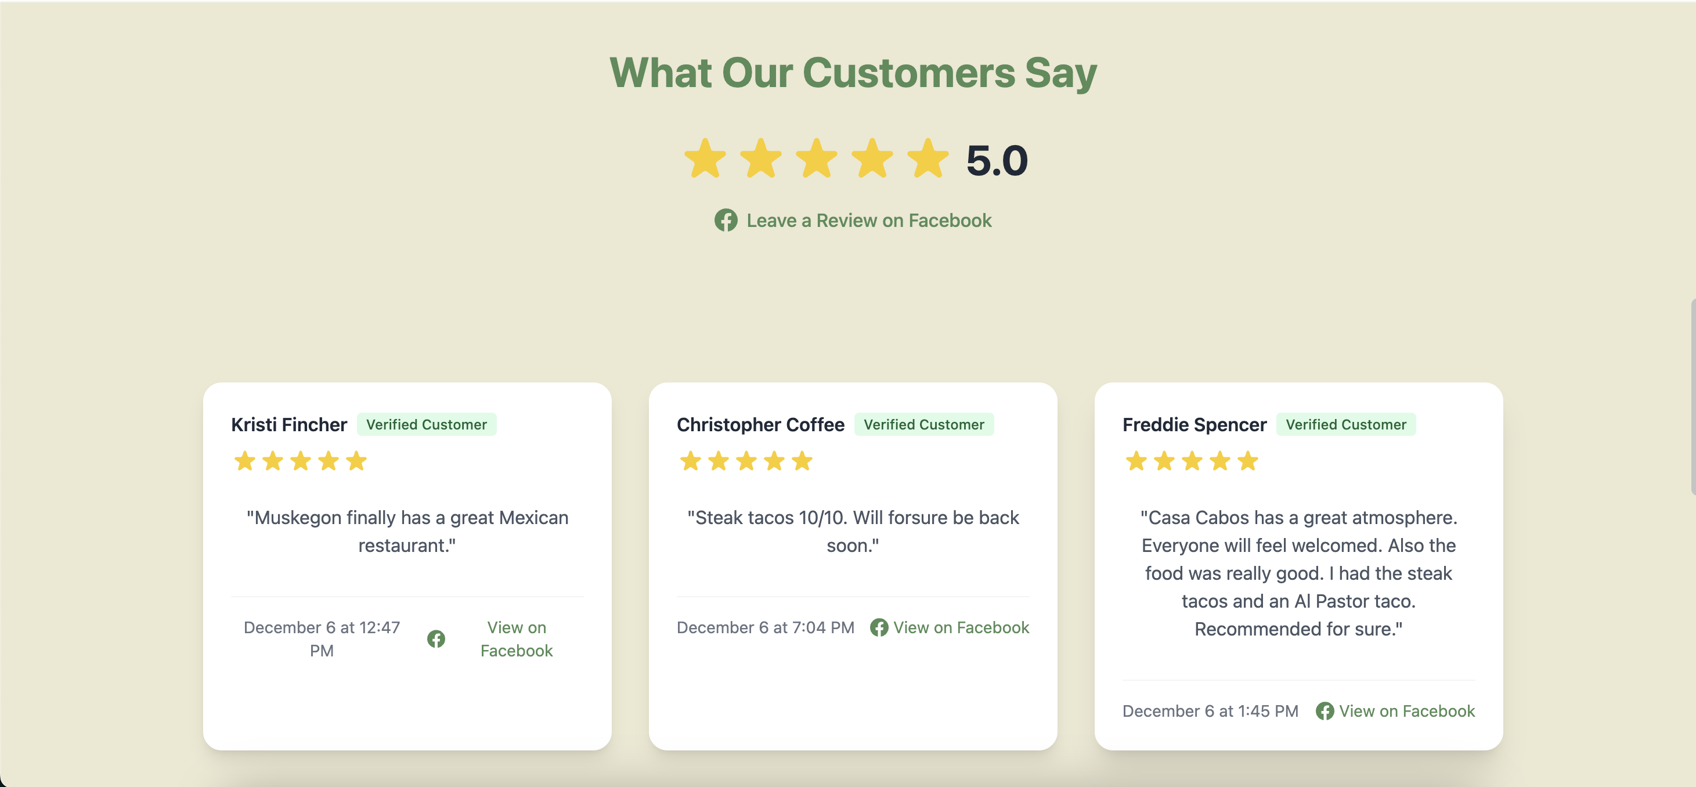This screenshot has height=787, width=1696.
Task: Click fifth large star in overall rating
Action: [x=928, y=158]
